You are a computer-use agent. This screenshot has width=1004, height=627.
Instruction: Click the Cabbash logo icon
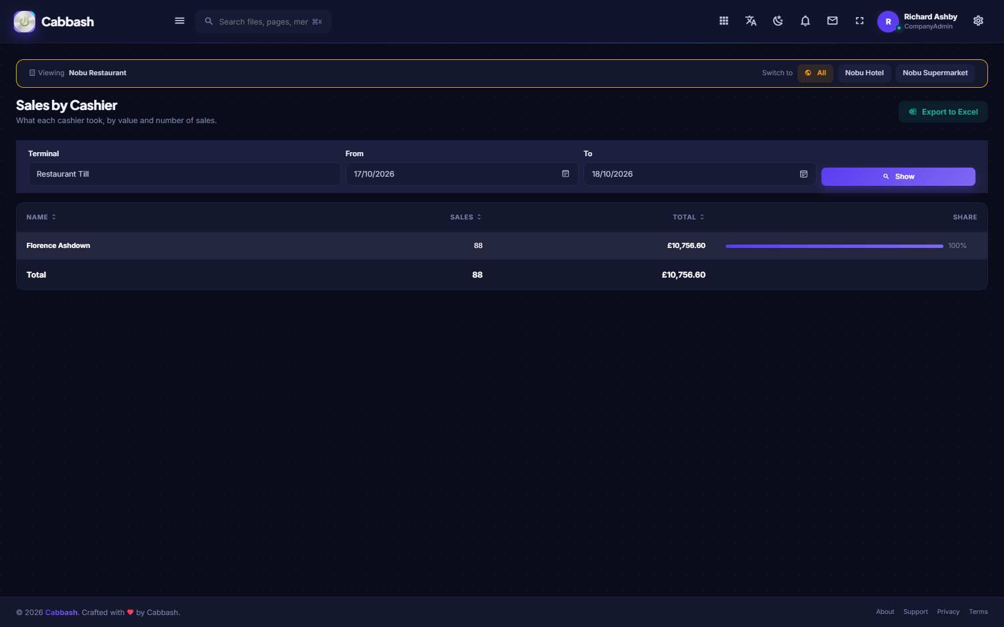click(25, 22)
